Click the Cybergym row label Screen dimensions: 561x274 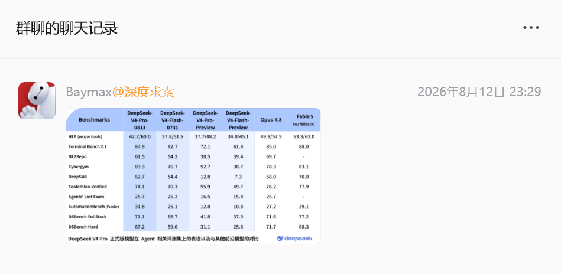click(78, 167)
